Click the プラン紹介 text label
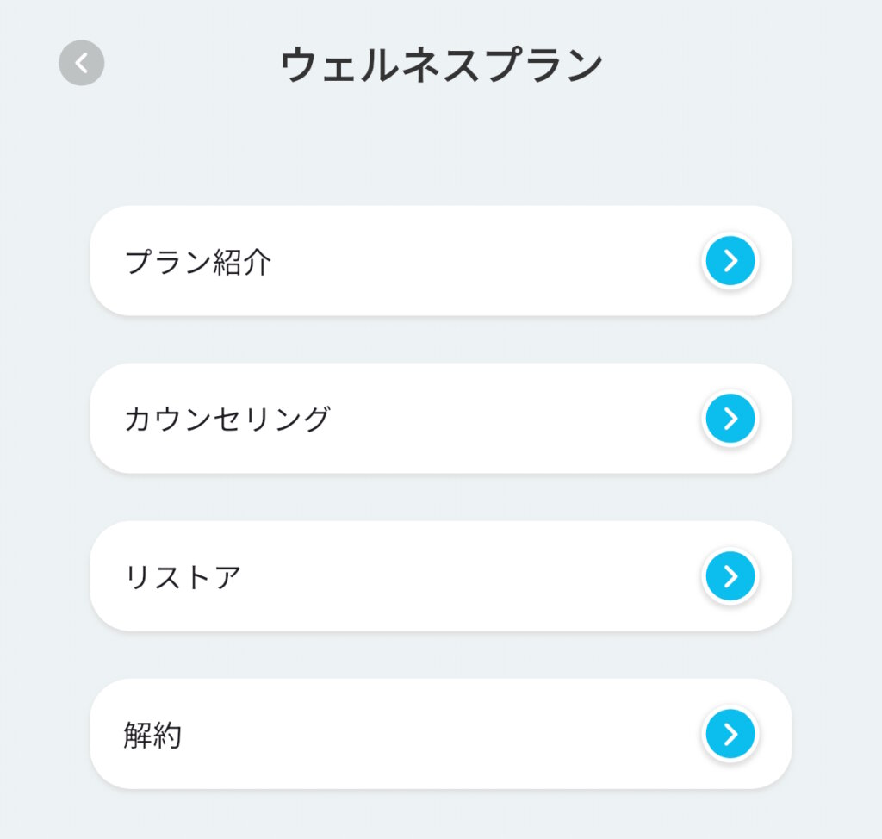882x839 pixels. pyautogui.click(x=198, y=262)
